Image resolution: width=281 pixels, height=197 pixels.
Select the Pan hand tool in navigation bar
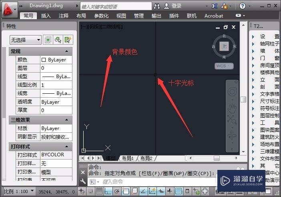[x=232, y=108]
